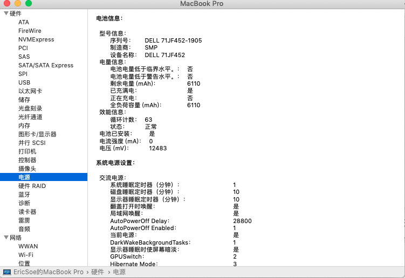The image size is (405, 278).
Task: Open Wi-Fi network entry
Action: (x=26, y=255)
